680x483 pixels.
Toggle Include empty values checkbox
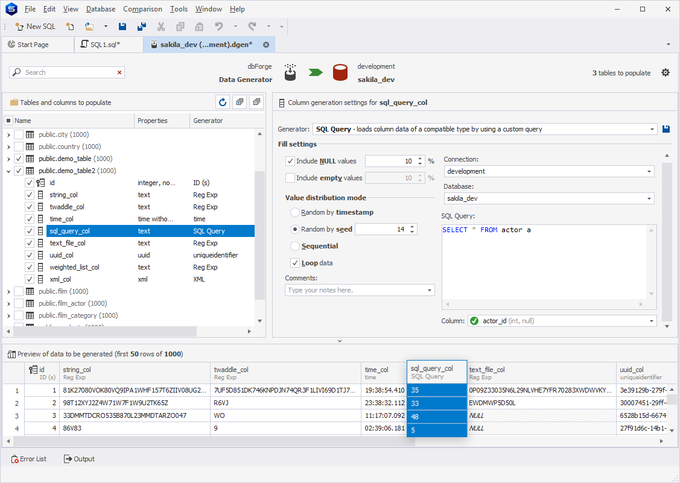tap(290, 178)
